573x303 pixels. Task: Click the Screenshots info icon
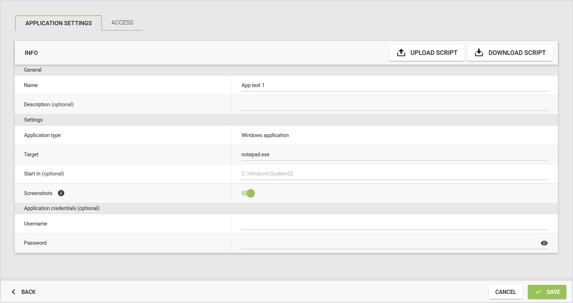click(x=61, y=193)
